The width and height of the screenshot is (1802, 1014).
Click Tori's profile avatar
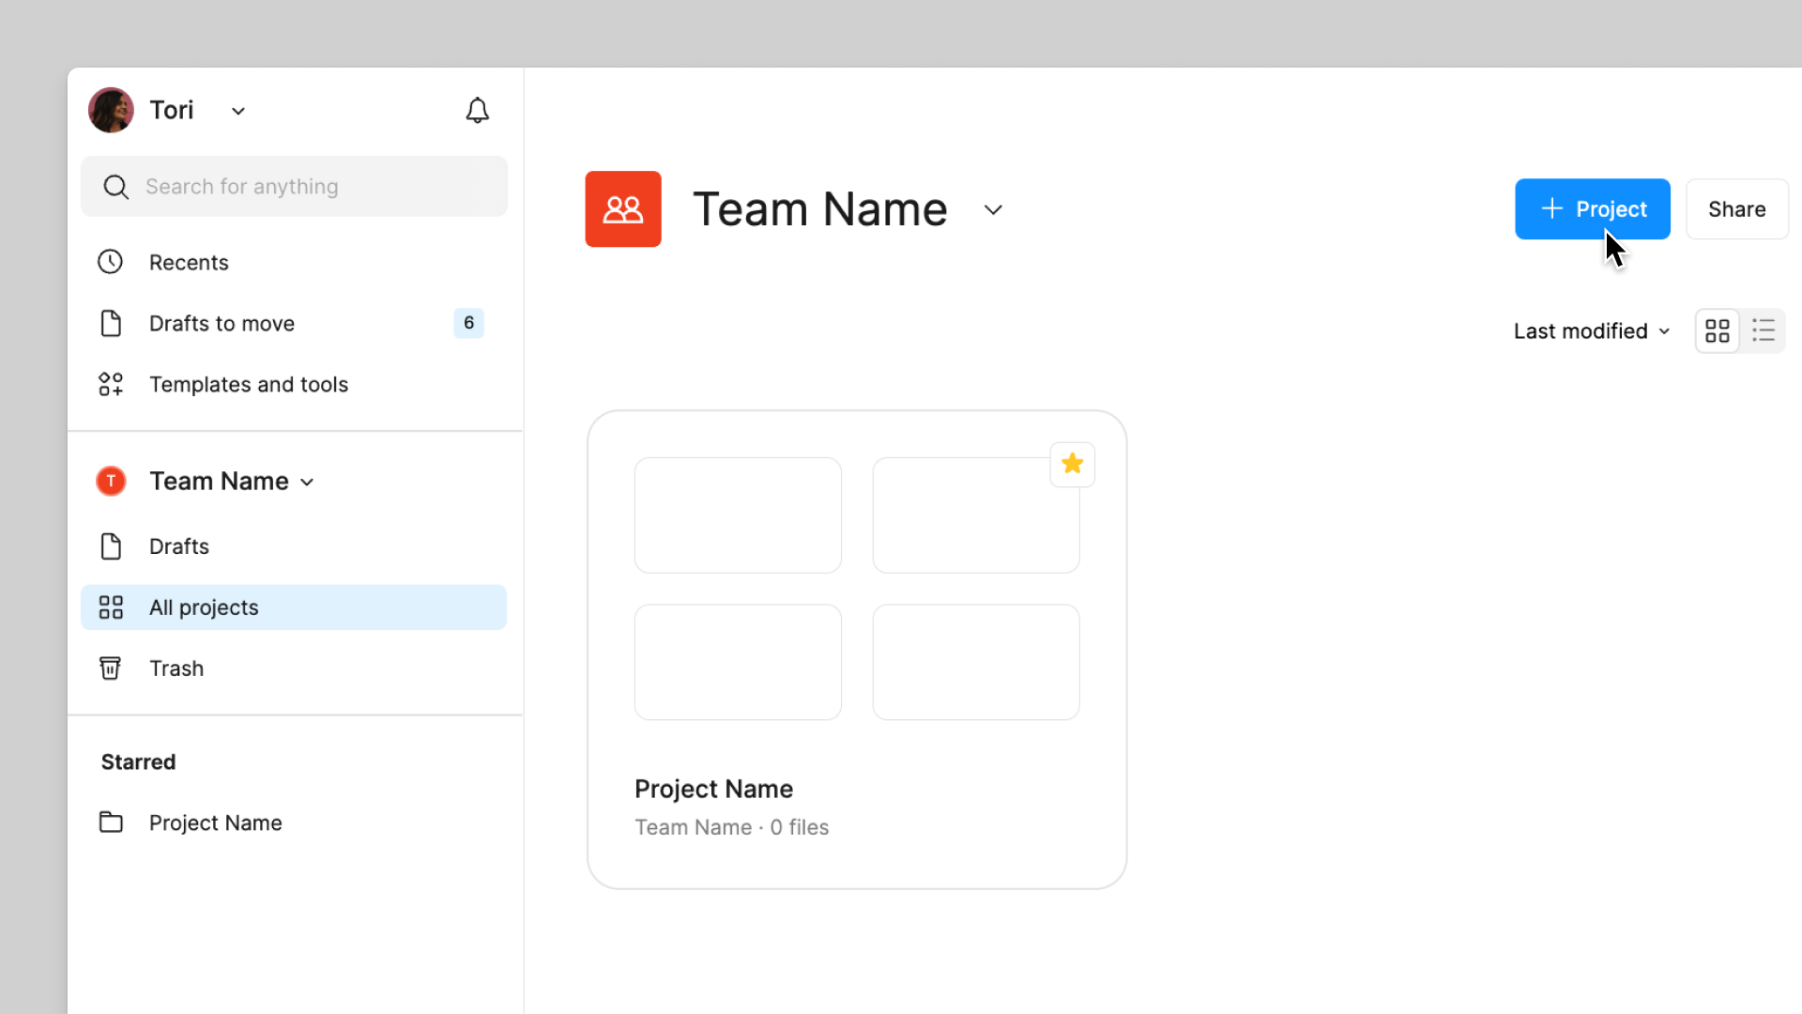point(111,111)
